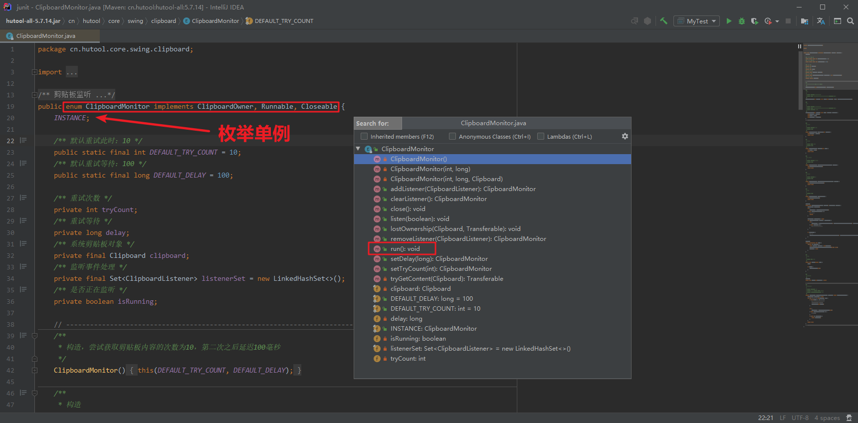Run MyTest with green play icon
Image resolution: width=858 pixels, height=423 pixels.
pyautogui.click(x=729, y=21)
